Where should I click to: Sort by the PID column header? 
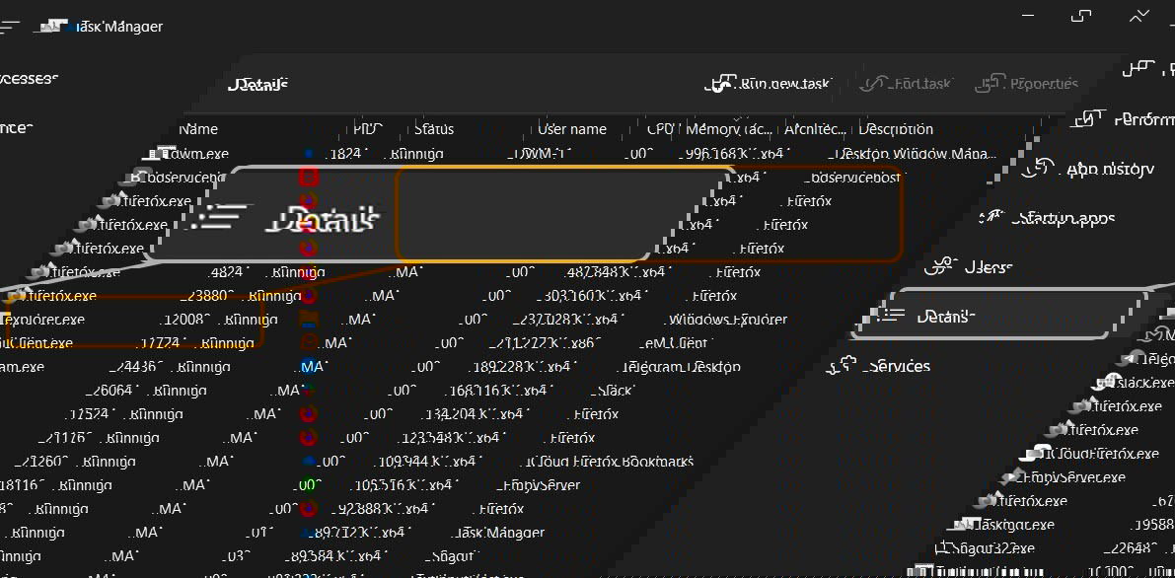point(368,129)
